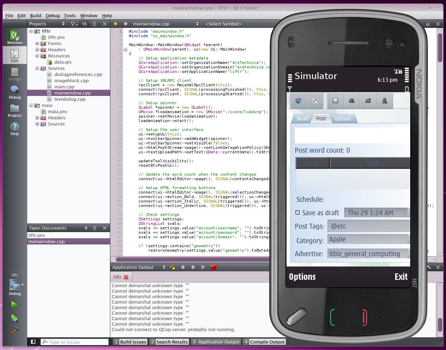Open the Build menu
Viewport: 446px width, 350px height.
pos(36,15)
